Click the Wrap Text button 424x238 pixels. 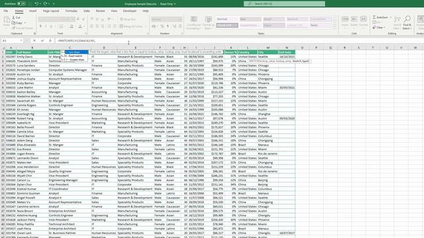[x=128, y=19]
